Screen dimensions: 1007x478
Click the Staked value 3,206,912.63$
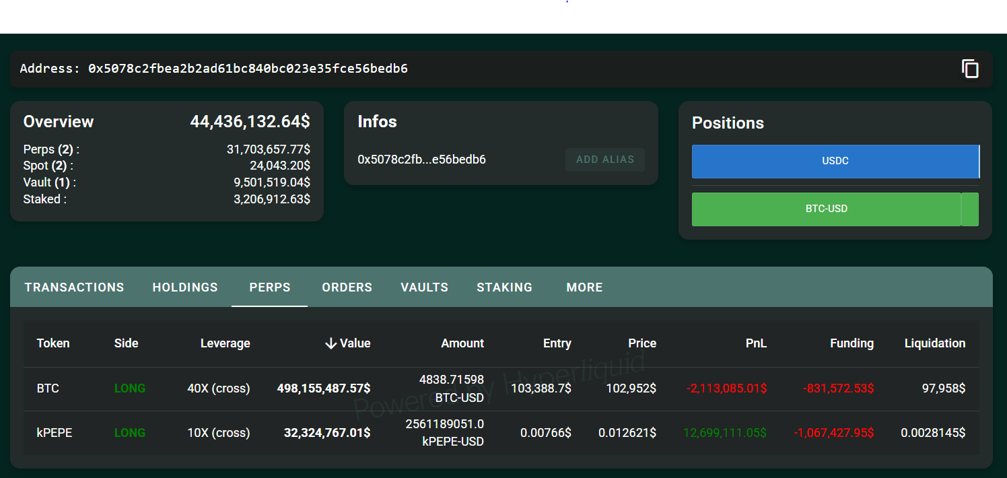point(272,199)
